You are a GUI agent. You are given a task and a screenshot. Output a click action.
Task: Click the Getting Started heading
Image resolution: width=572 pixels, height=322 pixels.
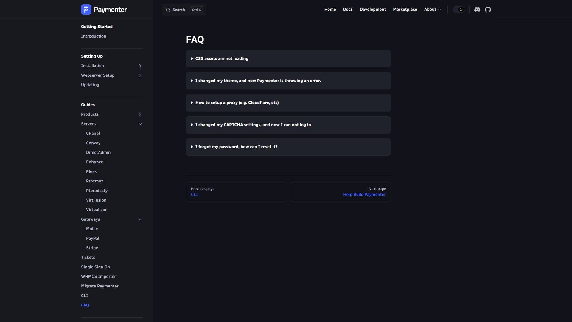97,27
